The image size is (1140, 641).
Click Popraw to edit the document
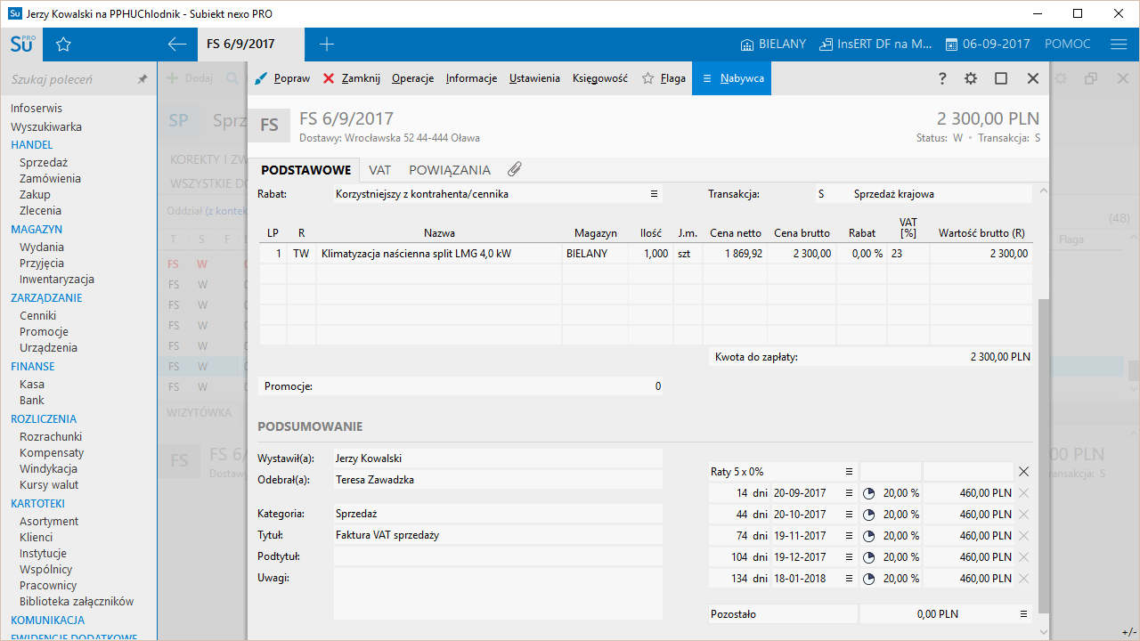click(x=282, y=78)
